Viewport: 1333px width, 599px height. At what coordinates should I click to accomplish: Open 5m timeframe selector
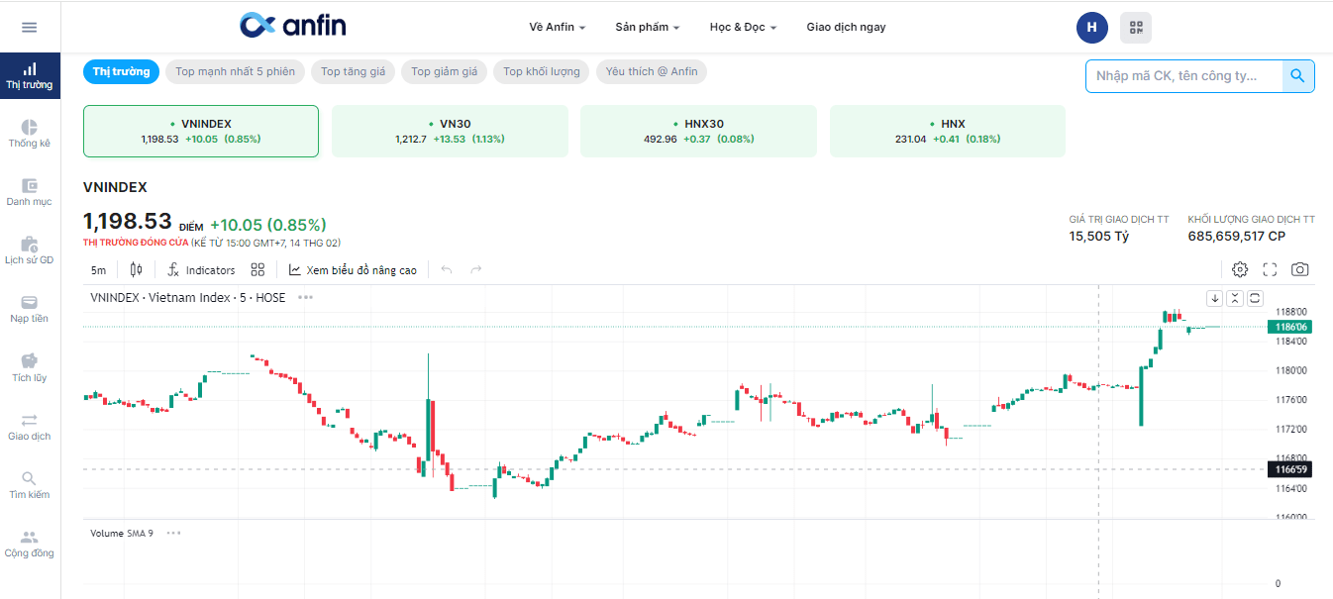coord(98,270)
